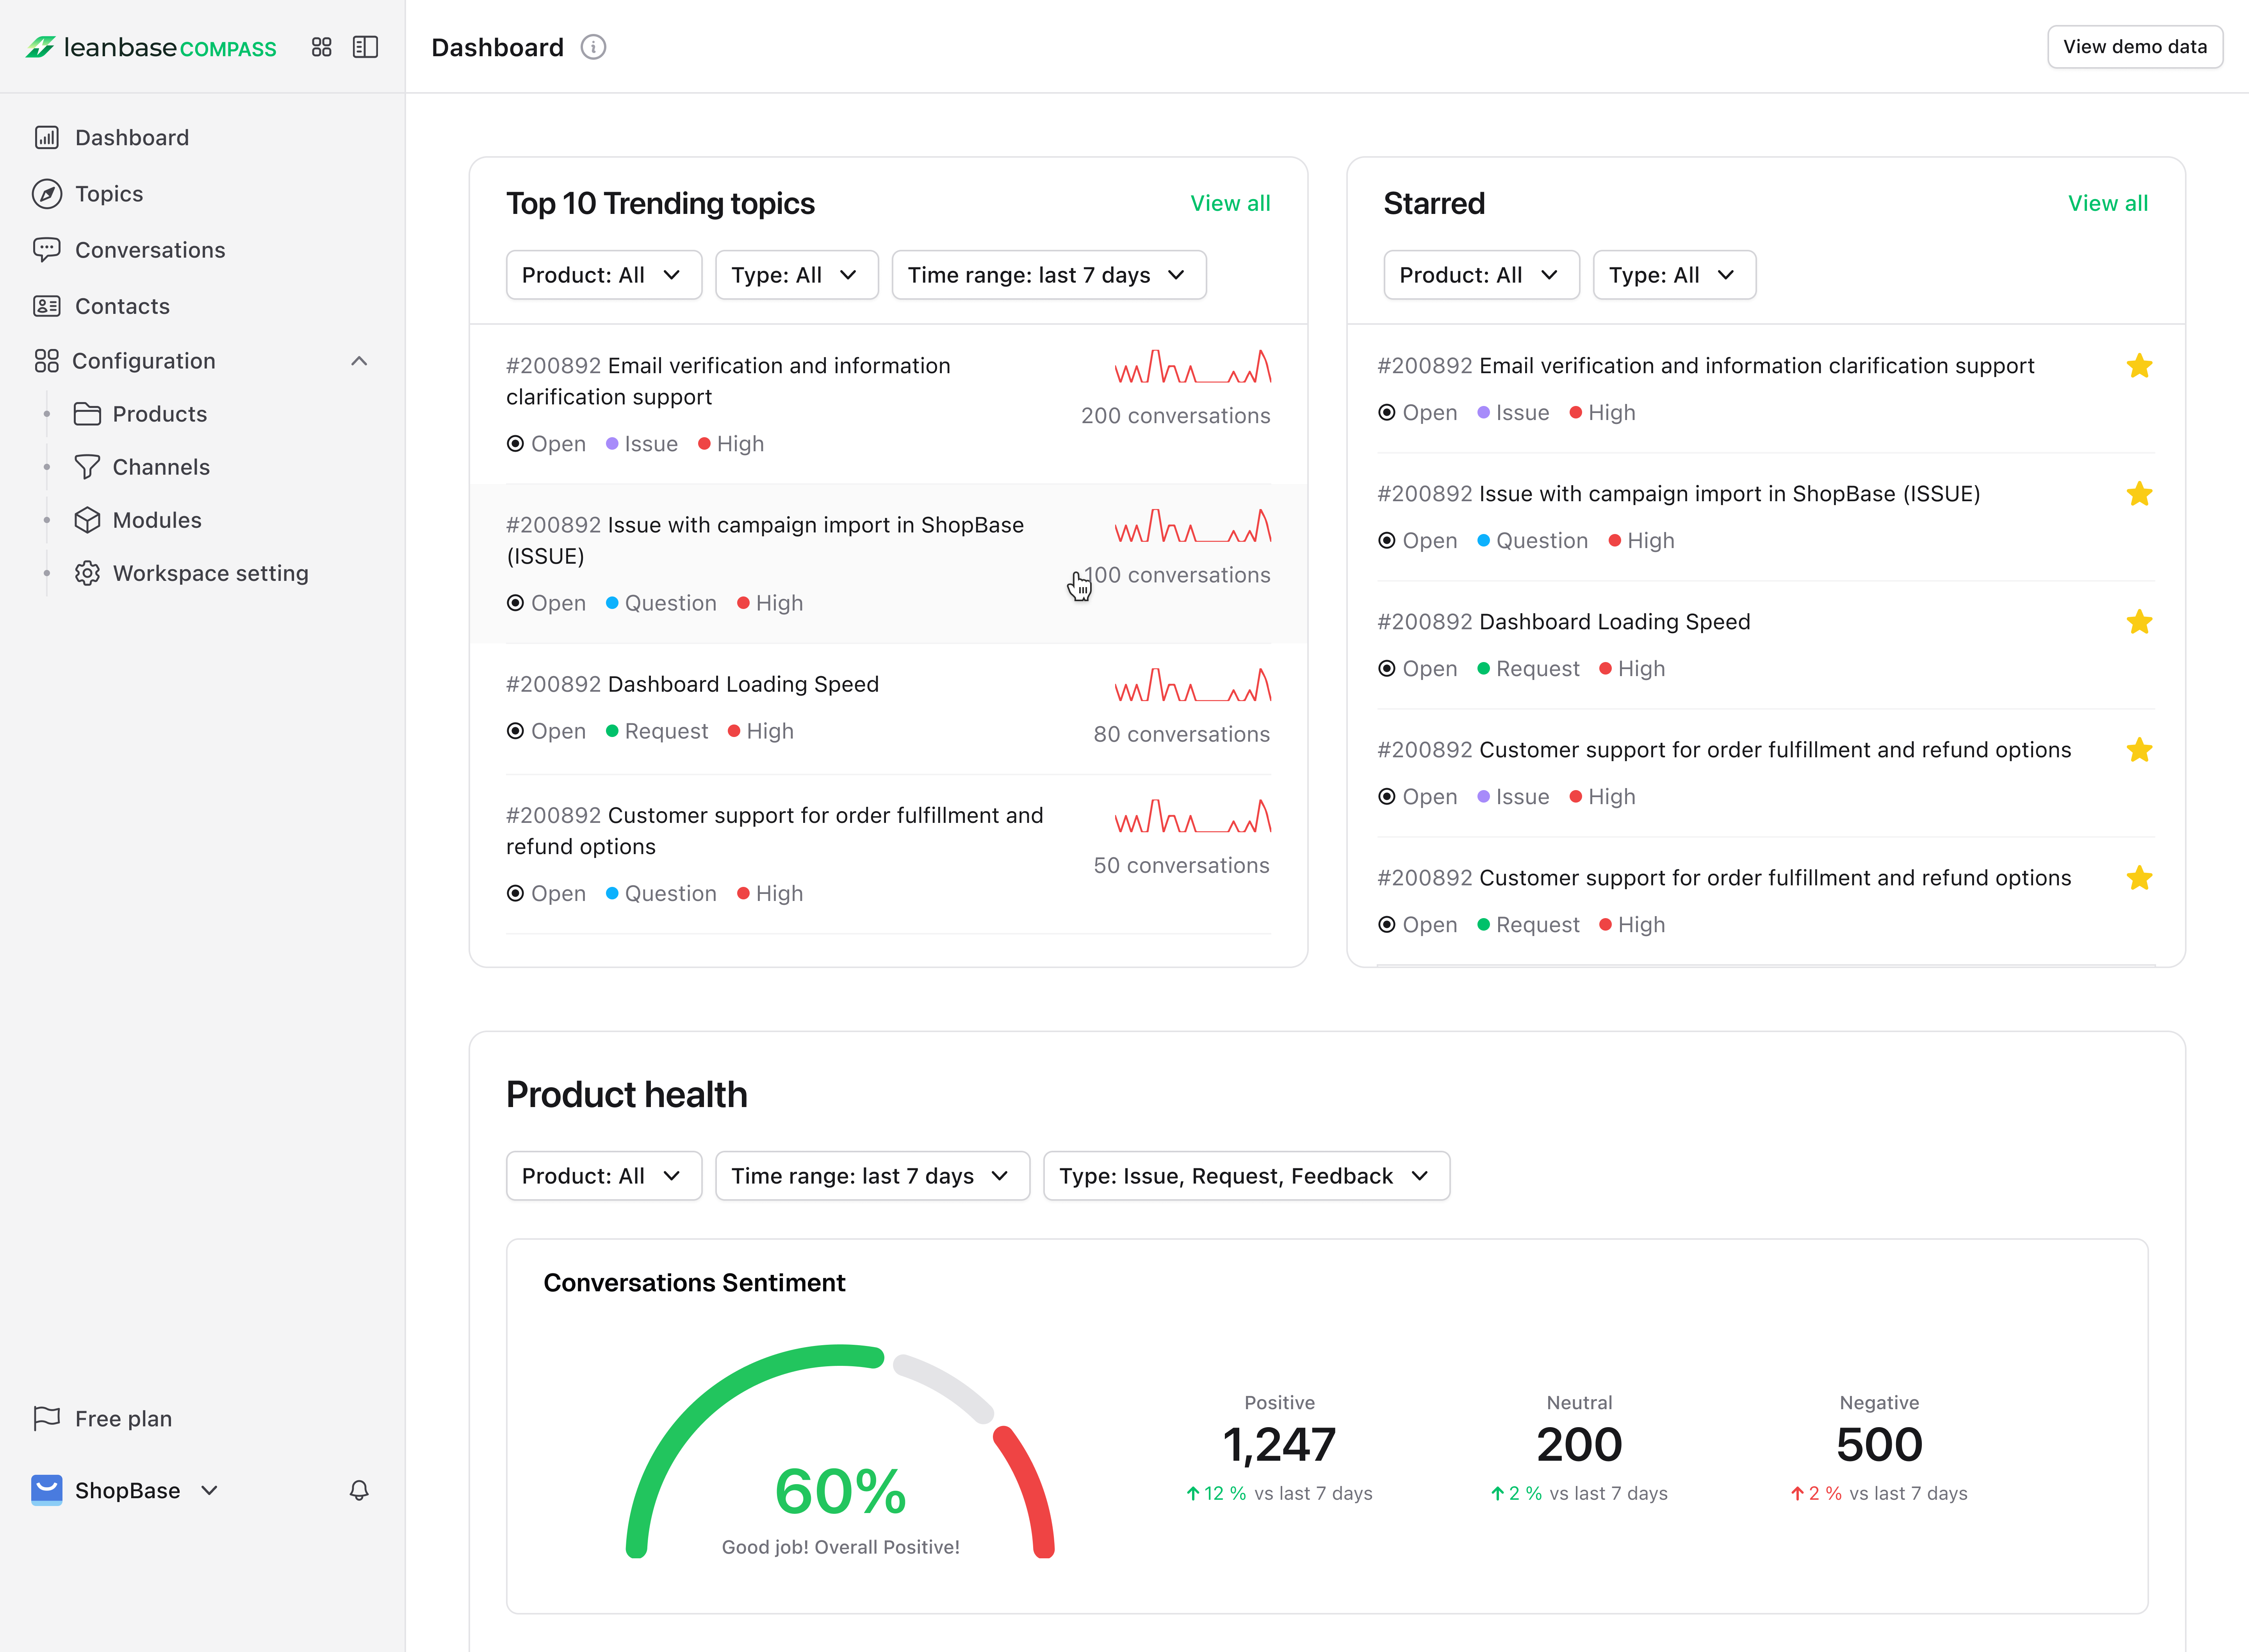Click the Contacts card icon
Viewport: 2249px width, 1652px height.
pyautogui.click(x=47, y=306)
